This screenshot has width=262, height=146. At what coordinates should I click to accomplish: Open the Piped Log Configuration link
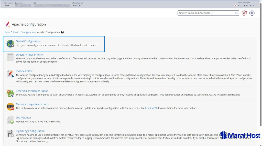(x=30, y=131)
